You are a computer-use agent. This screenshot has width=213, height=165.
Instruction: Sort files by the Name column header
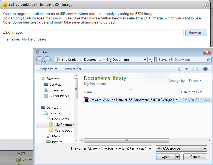(88, 92)
